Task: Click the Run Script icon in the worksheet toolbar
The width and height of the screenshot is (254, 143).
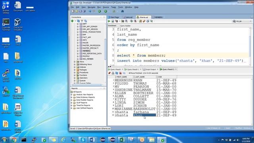Action: click(113, 21)
